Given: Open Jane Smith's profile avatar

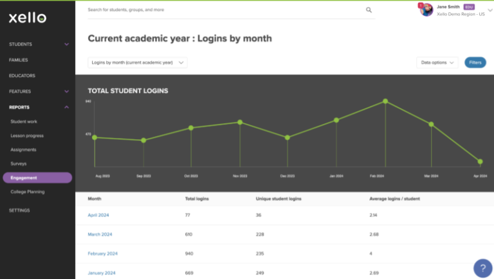Looking at the screenshot, I should coord(426,10).
